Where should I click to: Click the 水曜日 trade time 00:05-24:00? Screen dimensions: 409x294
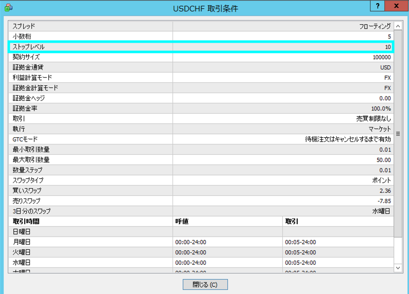point(300,263)
